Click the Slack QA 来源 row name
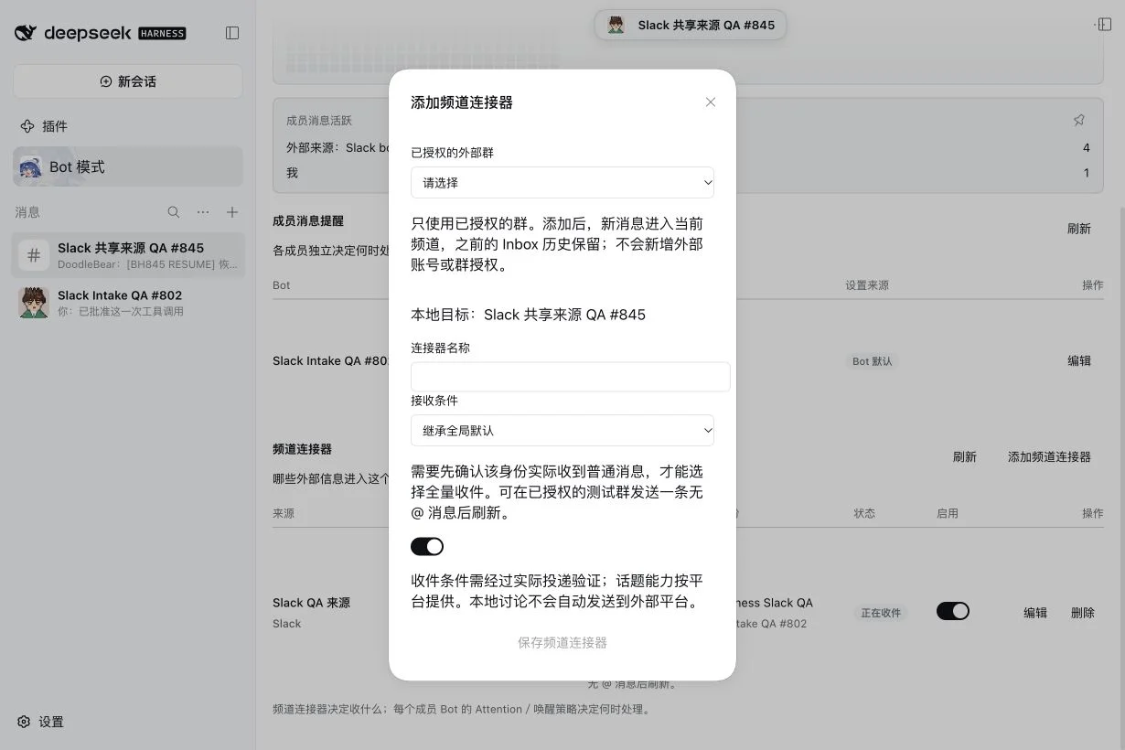The image size is (1125, 750). pyautogui.click(x=311, y=603)
